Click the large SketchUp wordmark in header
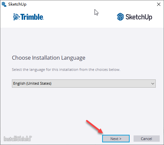This screenshot has height=145, width=164. pos(139,17)
